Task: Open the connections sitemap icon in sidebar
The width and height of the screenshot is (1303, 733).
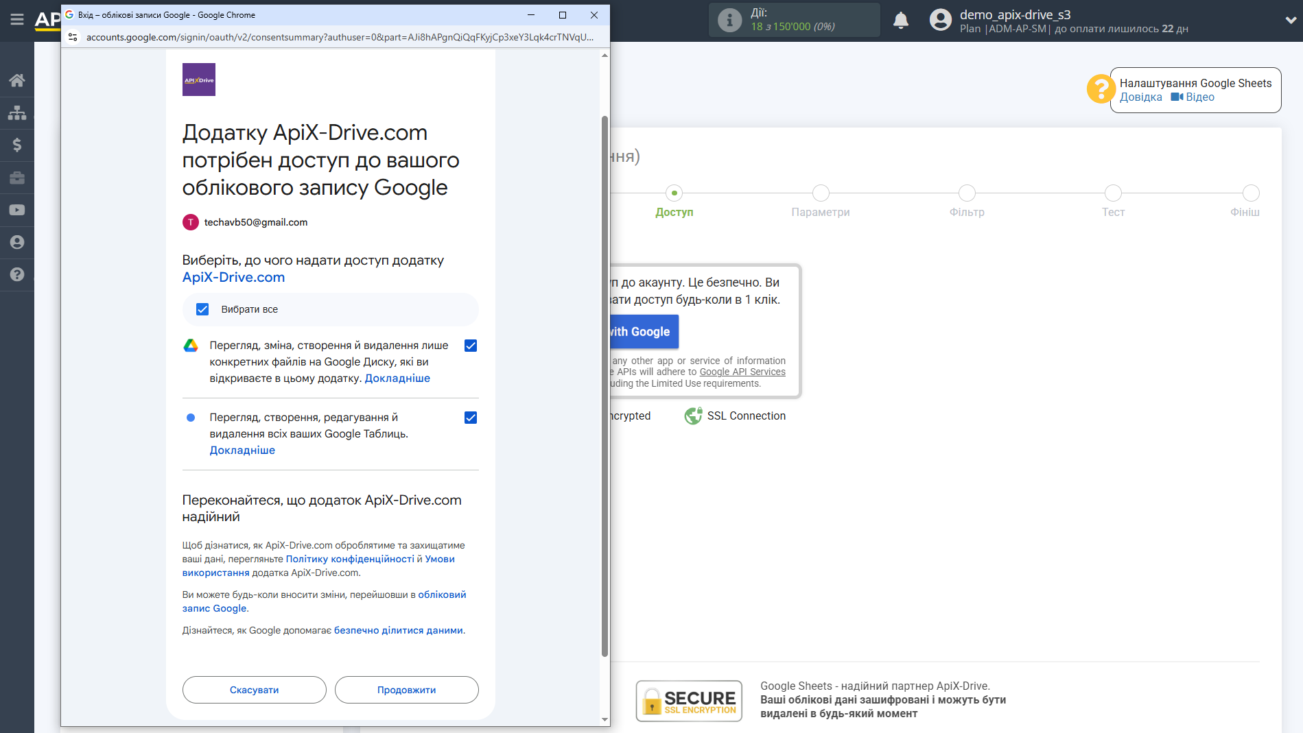Action: click(16, 112)
